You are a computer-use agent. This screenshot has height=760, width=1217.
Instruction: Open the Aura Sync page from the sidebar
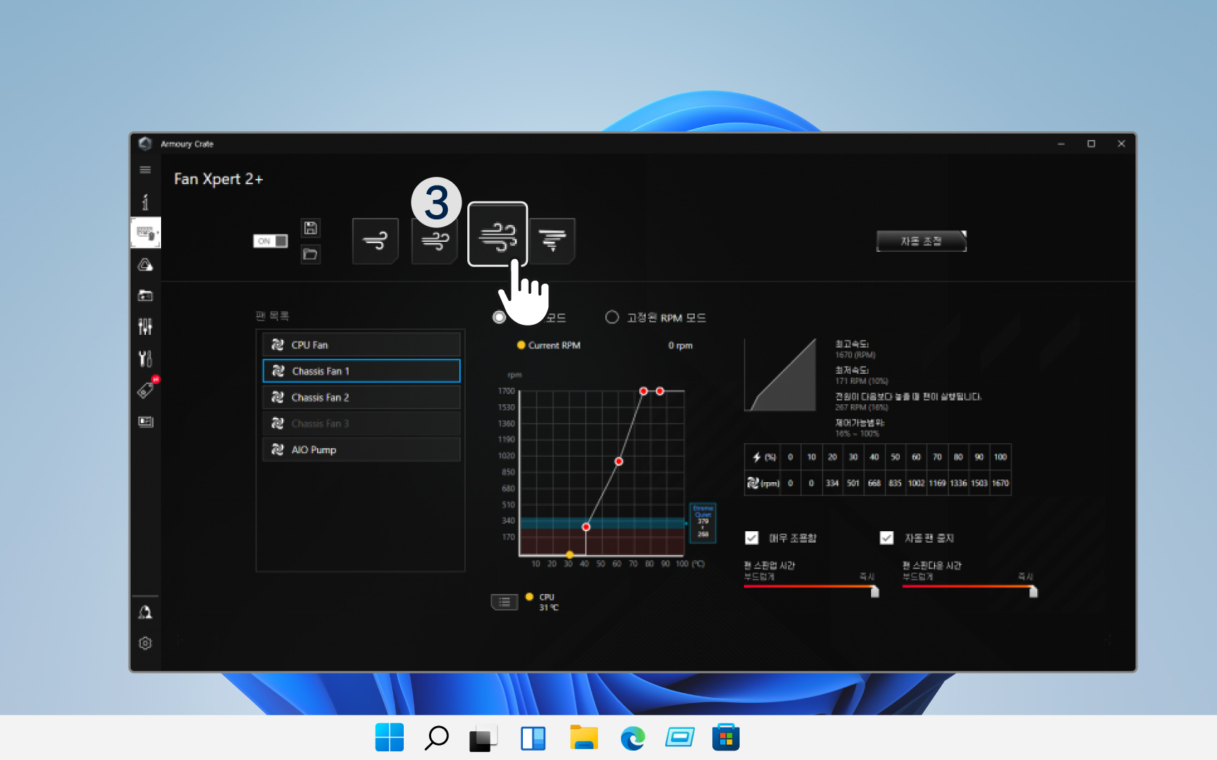point(145,264)
